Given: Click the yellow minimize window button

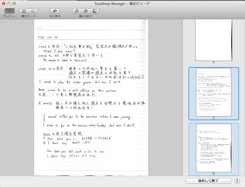Looking at the screenshot, I should pos(9,4).
